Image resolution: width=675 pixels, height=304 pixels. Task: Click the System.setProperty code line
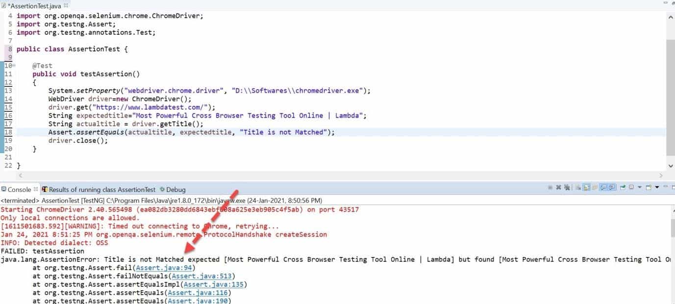pos(209,91)
